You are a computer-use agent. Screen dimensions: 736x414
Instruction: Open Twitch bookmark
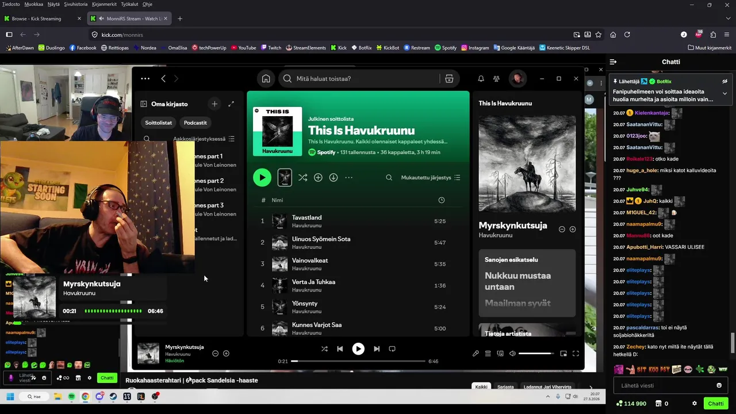271,48
